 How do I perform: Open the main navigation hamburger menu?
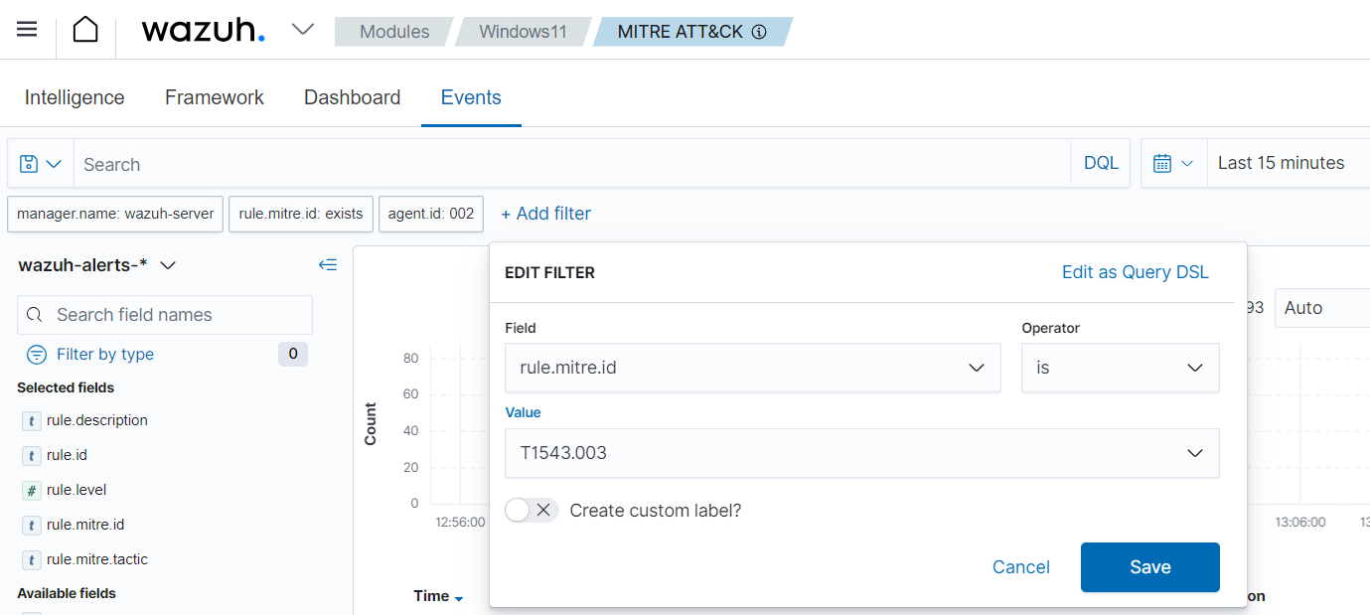[26, 28]
